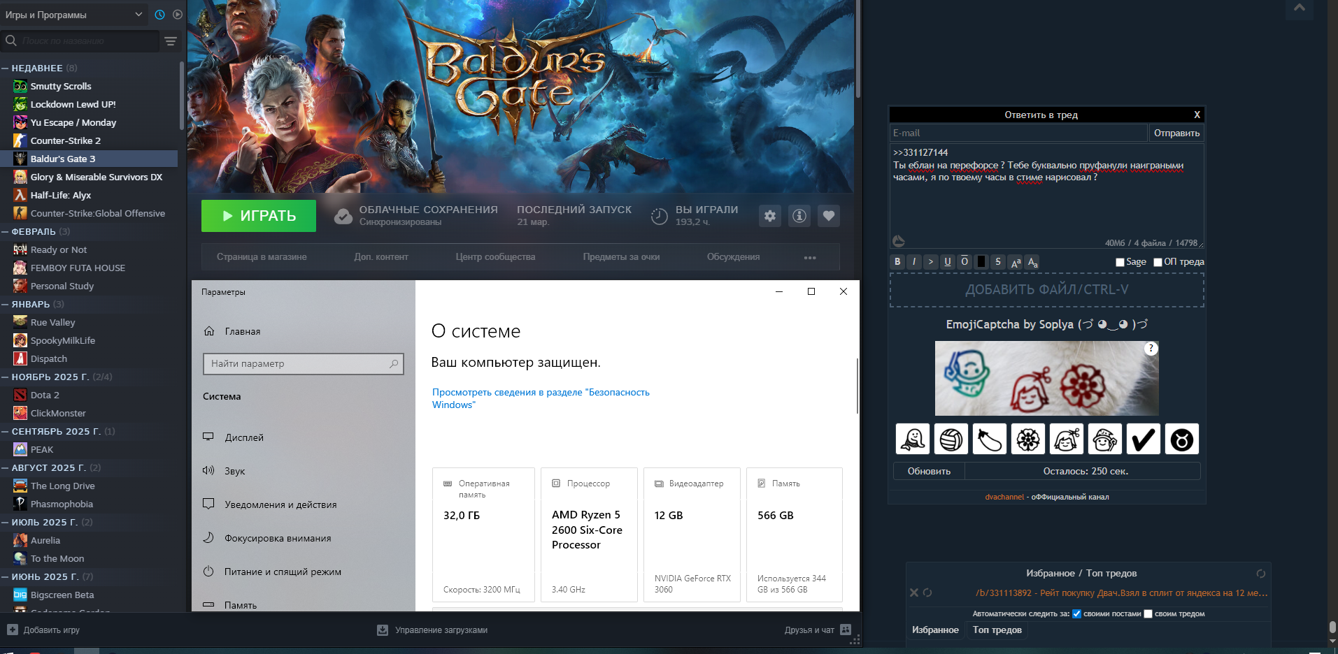Pick the eggplant emoji in the captcha
Screen dimensions: 1338x654
990,439
